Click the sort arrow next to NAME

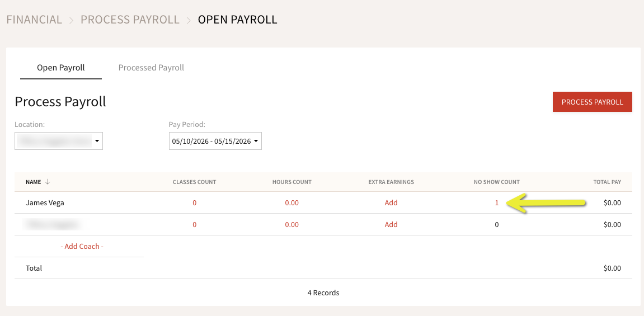tap(47, 182)
